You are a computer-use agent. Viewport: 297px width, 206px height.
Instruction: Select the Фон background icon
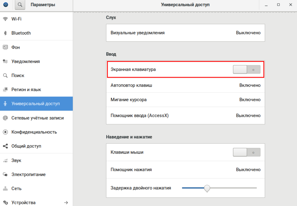[5, 47]
